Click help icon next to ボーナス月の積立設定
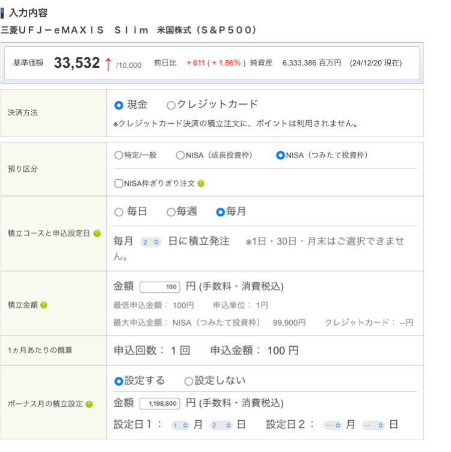451x452 pixels. coord(89,404)
